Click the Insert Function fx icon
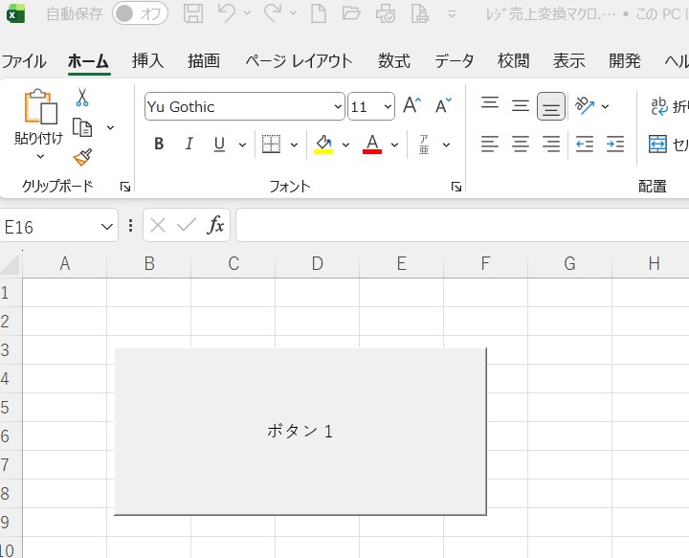This screenshot has height=558, width=689. (216, 226)
